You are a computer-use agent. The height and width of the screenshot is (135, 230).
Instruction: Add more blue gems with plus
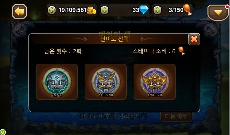[x=105, y=10]
